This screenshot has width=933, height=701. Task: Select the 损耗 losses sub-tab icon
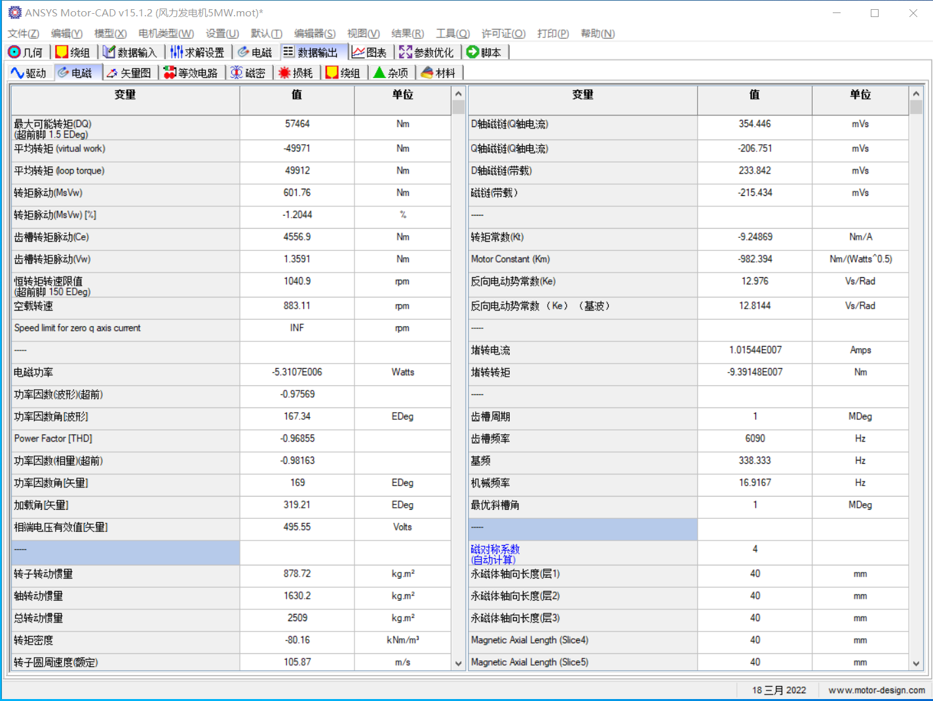click(x=284, y=73)
